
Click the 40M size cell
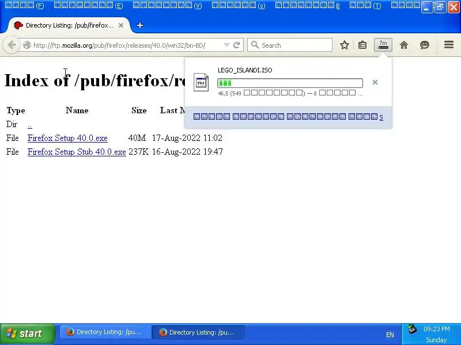[x=137, y=138]
